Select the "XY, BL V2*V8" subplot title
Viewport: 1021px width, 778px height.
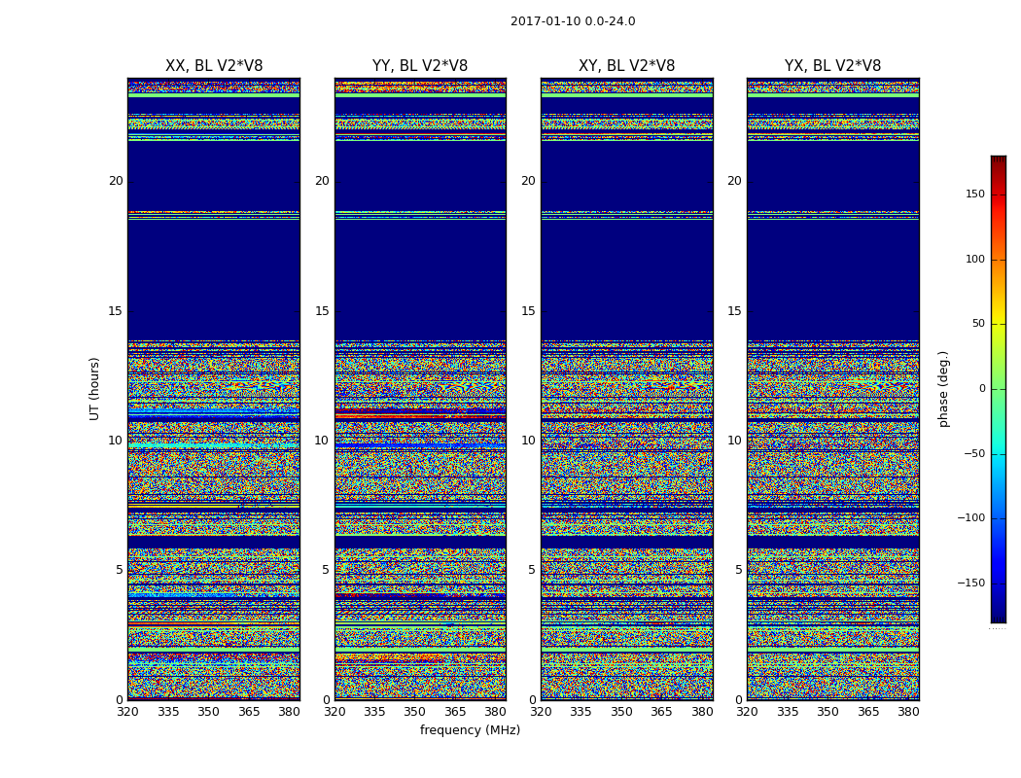pos(626,66)
